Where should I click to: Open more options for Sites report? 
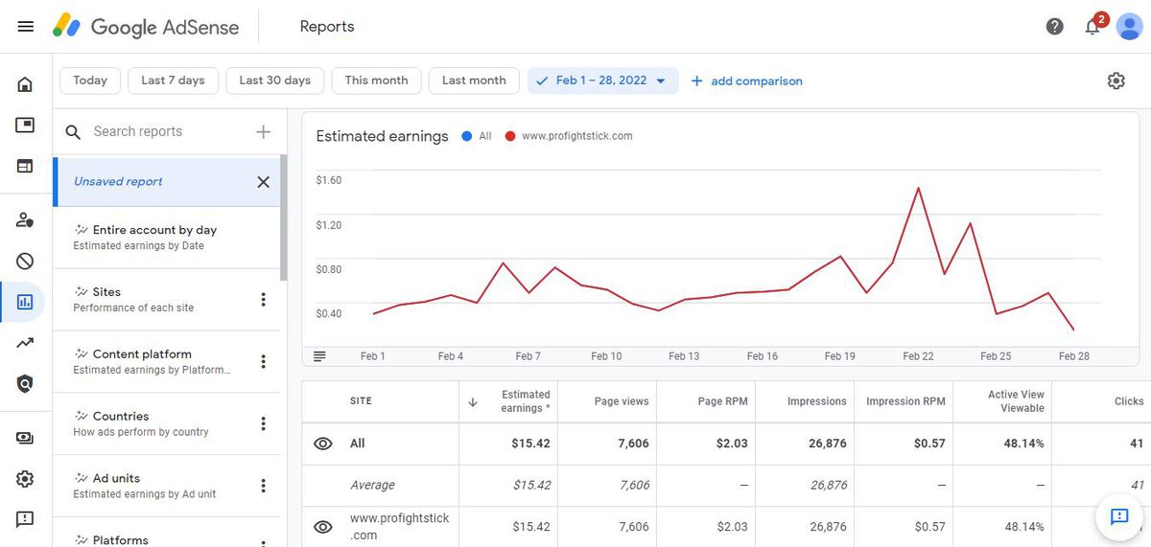[264, 300]
